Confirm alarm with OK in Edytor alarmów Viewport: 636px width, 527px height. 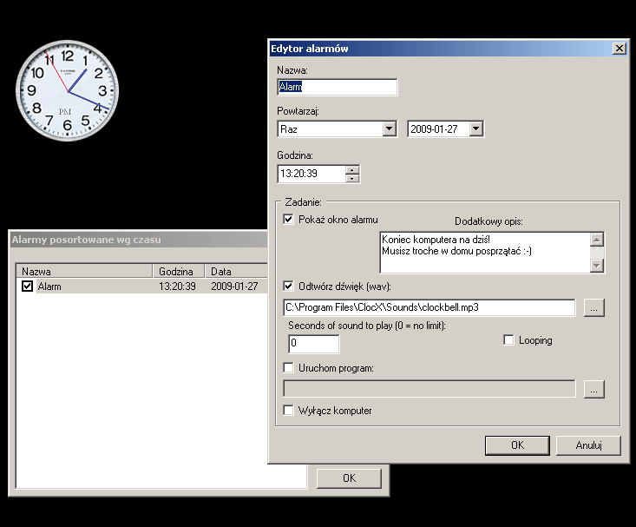pos(517,445)
